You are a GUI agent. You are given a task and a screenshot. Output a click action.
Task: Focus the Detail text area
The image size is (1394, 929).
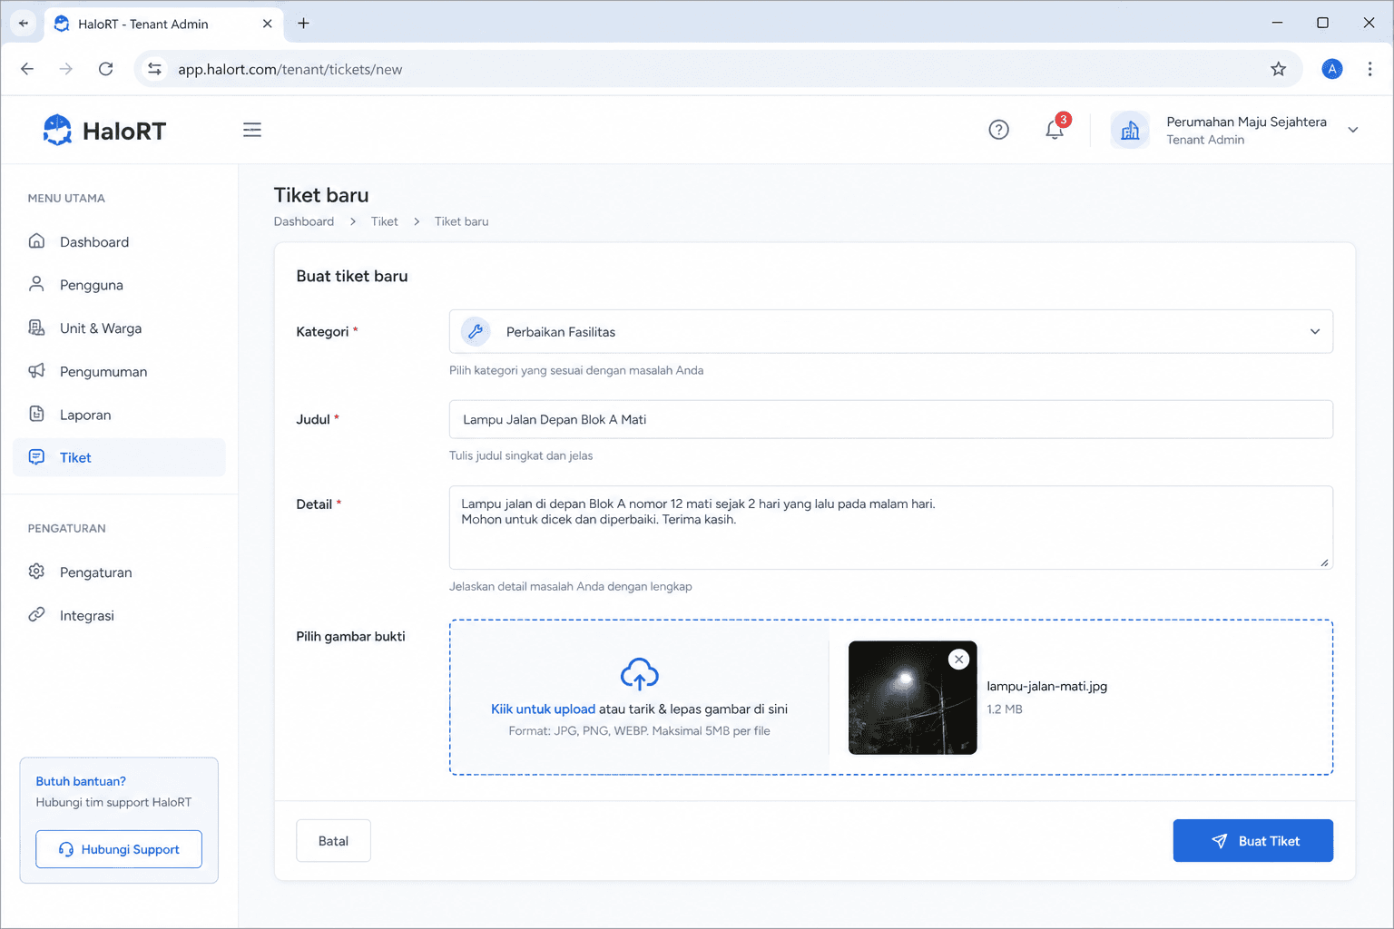tap(891, 527)
